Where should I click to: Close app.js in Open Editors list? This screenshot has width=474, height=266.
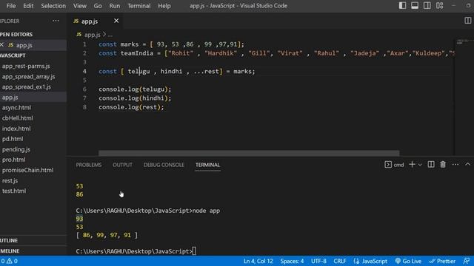click(x=1, y=45)
